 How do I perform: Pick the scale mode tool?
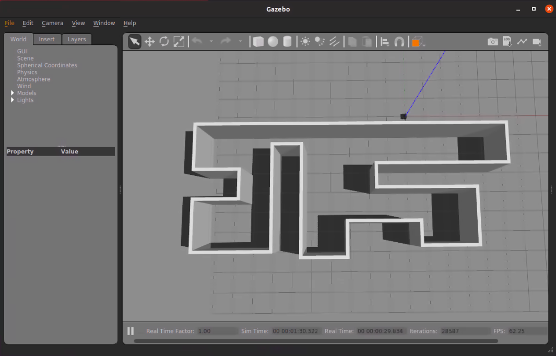coord(179,41)
